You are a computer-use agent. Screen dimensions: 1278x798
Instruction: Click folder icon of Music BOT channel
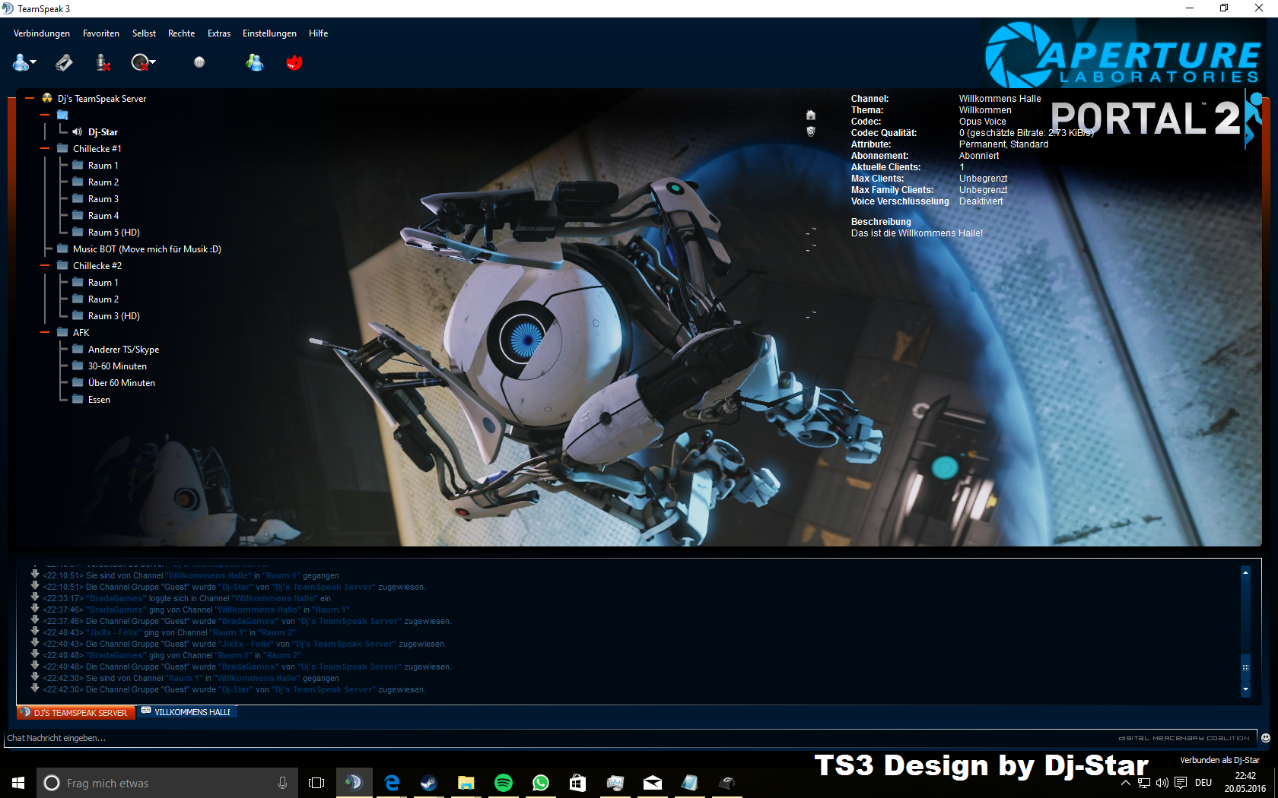tap(62, 249)
